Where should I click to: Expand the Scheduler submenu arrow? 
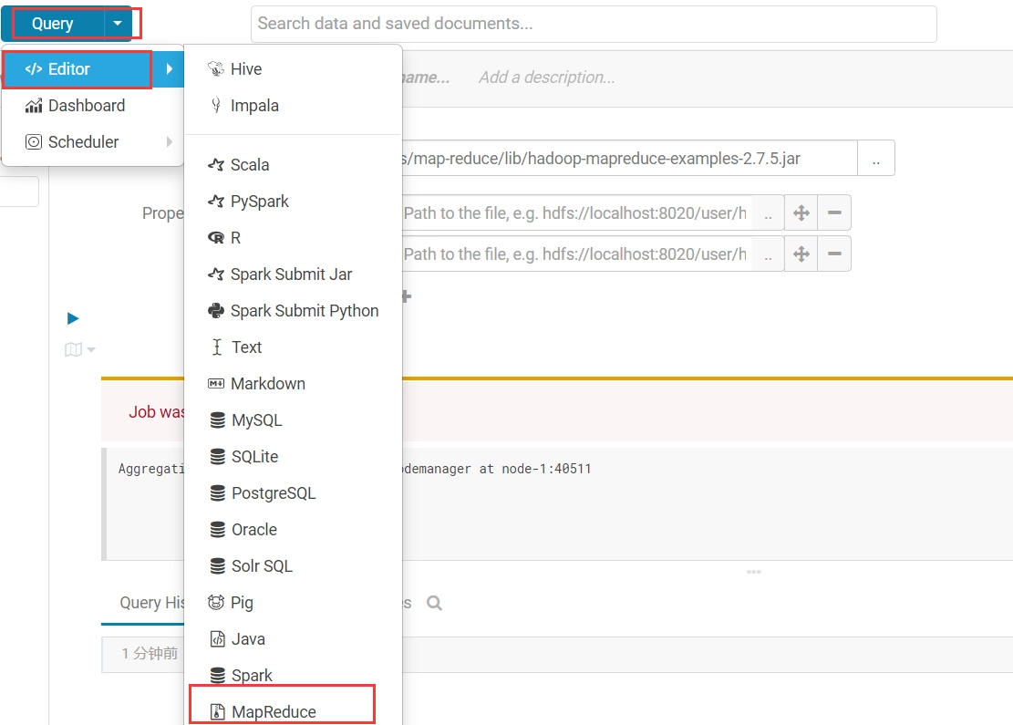pyautogui.click(x=170, y=141)
